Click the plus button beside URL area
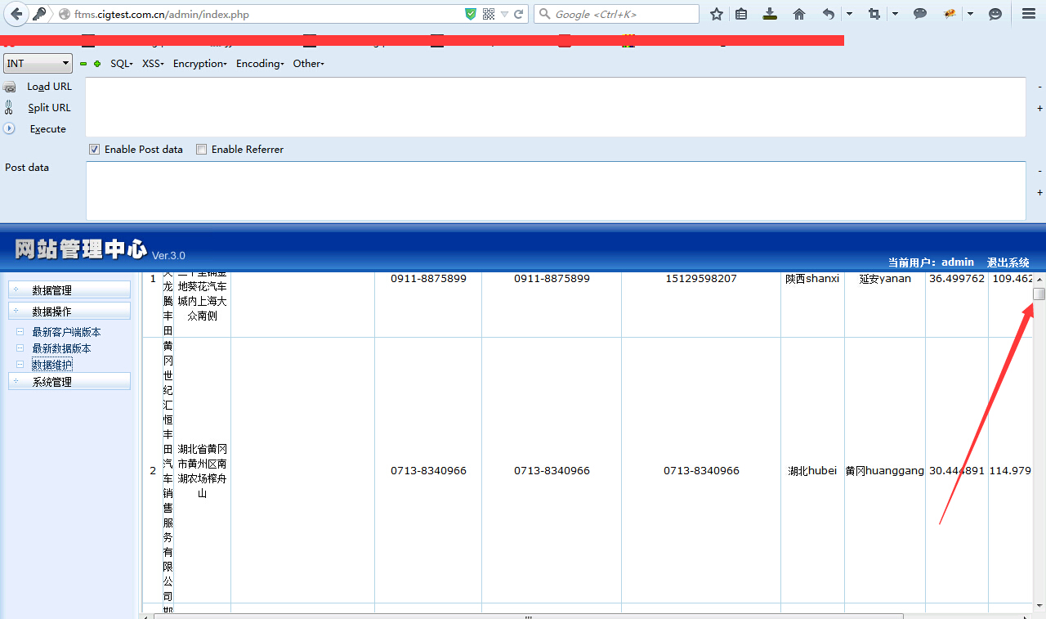This screenshot has width=1046, height=619. (1039, 108)
